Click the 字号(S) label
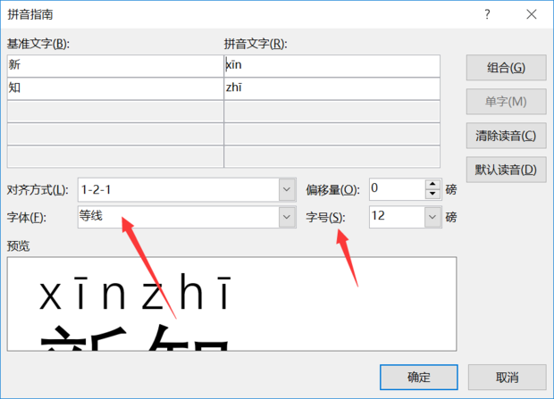The image size is (554, 399). point(325,217)
